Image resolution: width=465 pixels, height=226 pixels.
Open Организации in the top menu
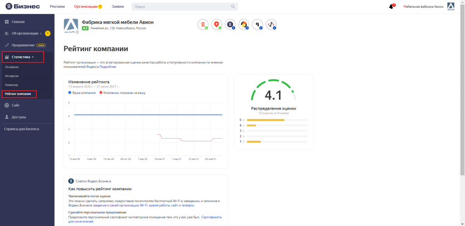tap(85, 7)
